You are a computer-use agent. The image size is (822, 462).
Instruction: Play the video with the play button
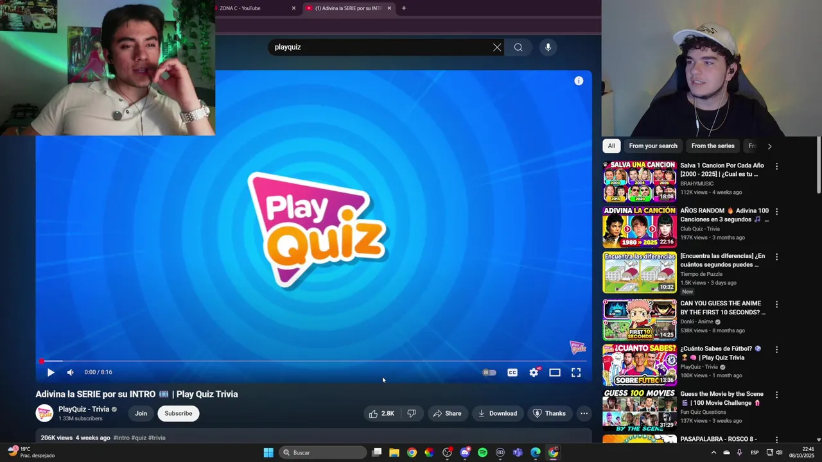51,372
